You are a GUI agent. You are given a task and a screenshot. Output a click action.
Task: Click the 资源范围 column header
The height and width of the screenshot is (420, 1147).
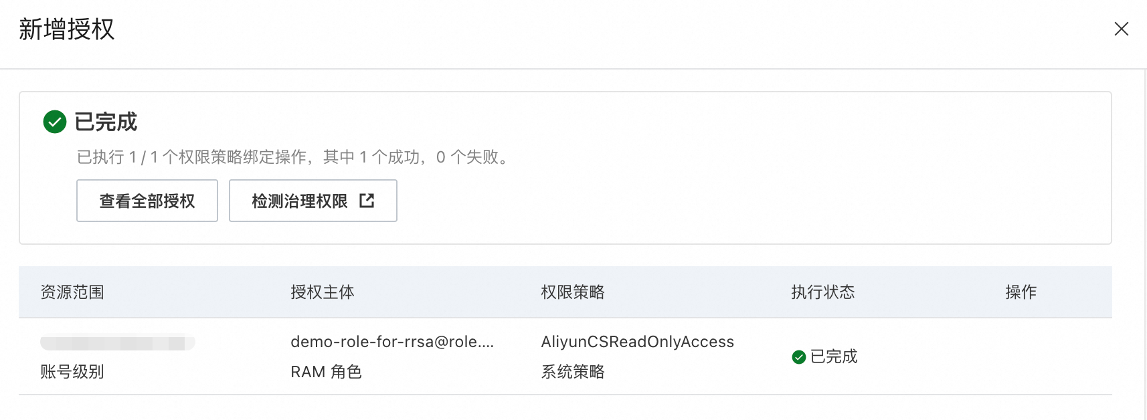[72, 292]
